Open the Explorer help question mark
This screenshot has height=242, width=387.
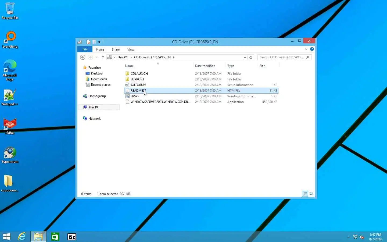312,49
